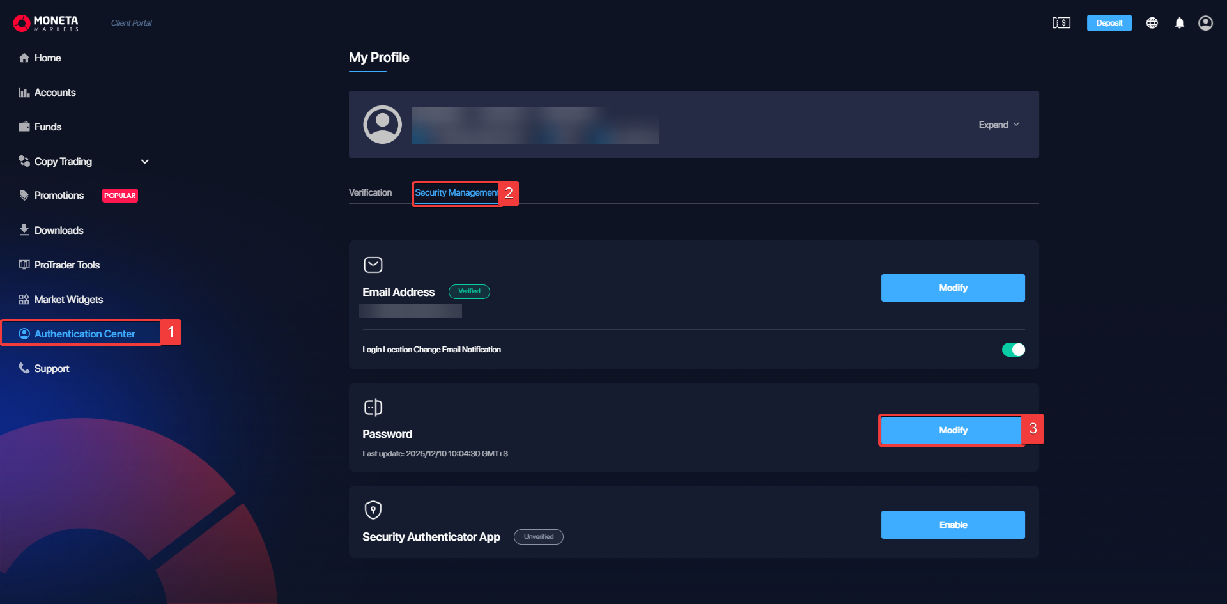Click the My Profile heading

pos(379,58)
